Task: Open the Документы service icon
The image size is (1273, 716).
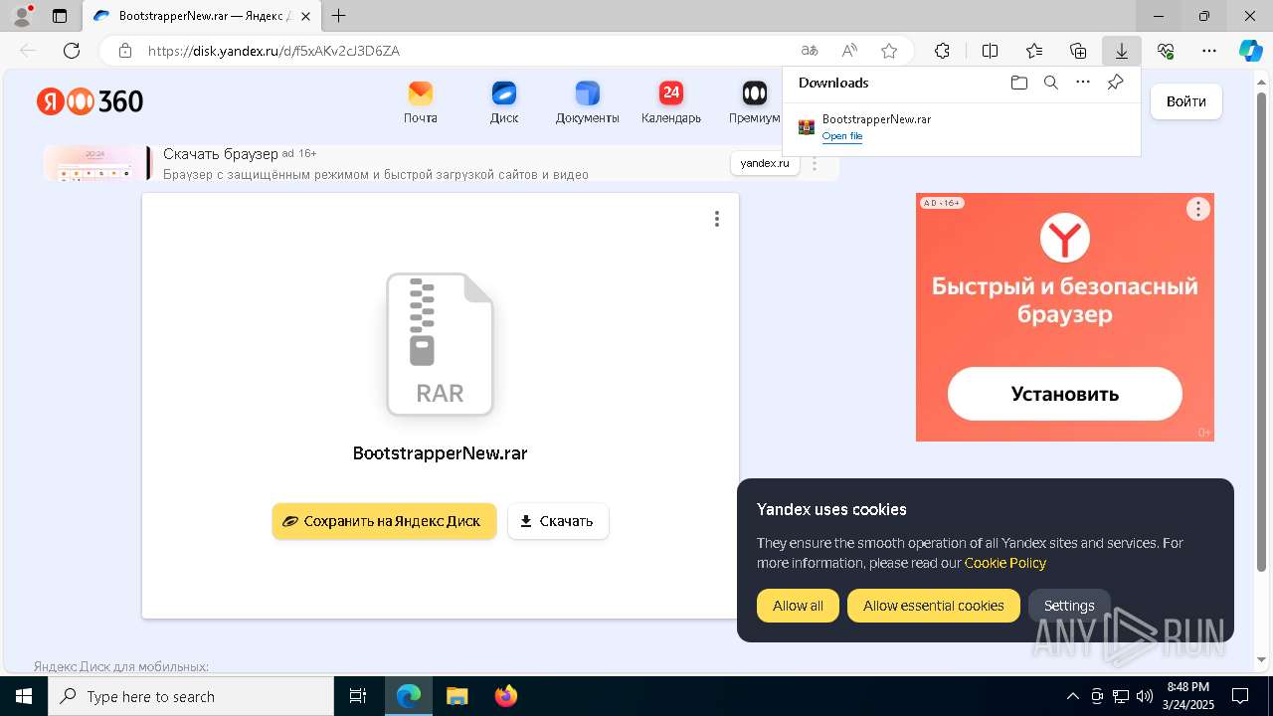Action: (x=587, y=103)
